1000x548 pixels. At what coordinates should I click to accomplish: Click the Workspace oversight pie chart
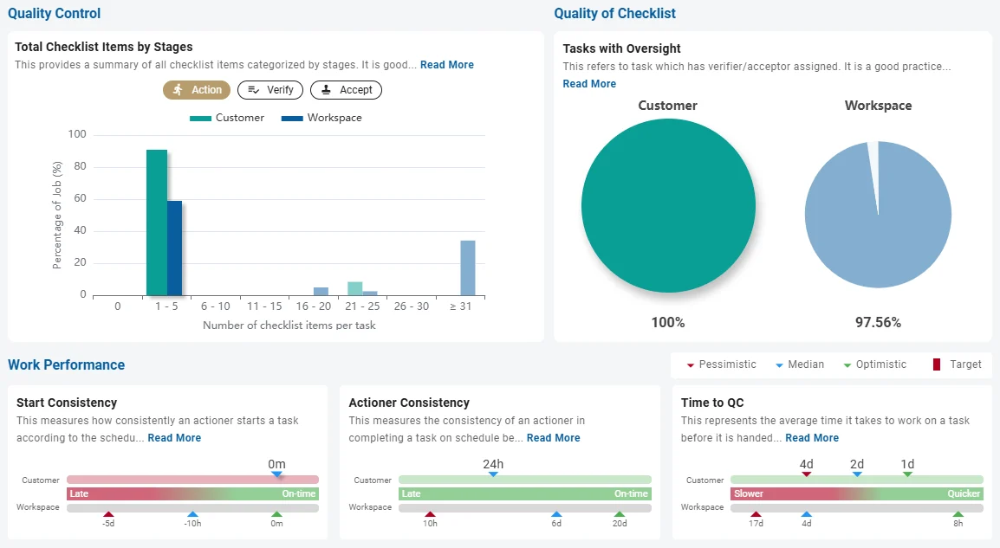tap(878, 215)
